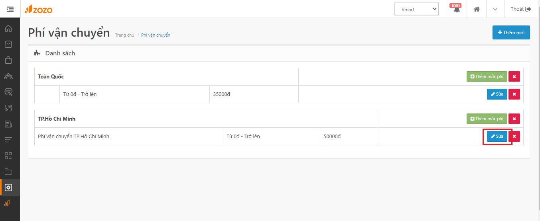Open the folder icon in sidebar
Image resolution: width=540 pixels, height=221 pixels.
click(8, 172)
